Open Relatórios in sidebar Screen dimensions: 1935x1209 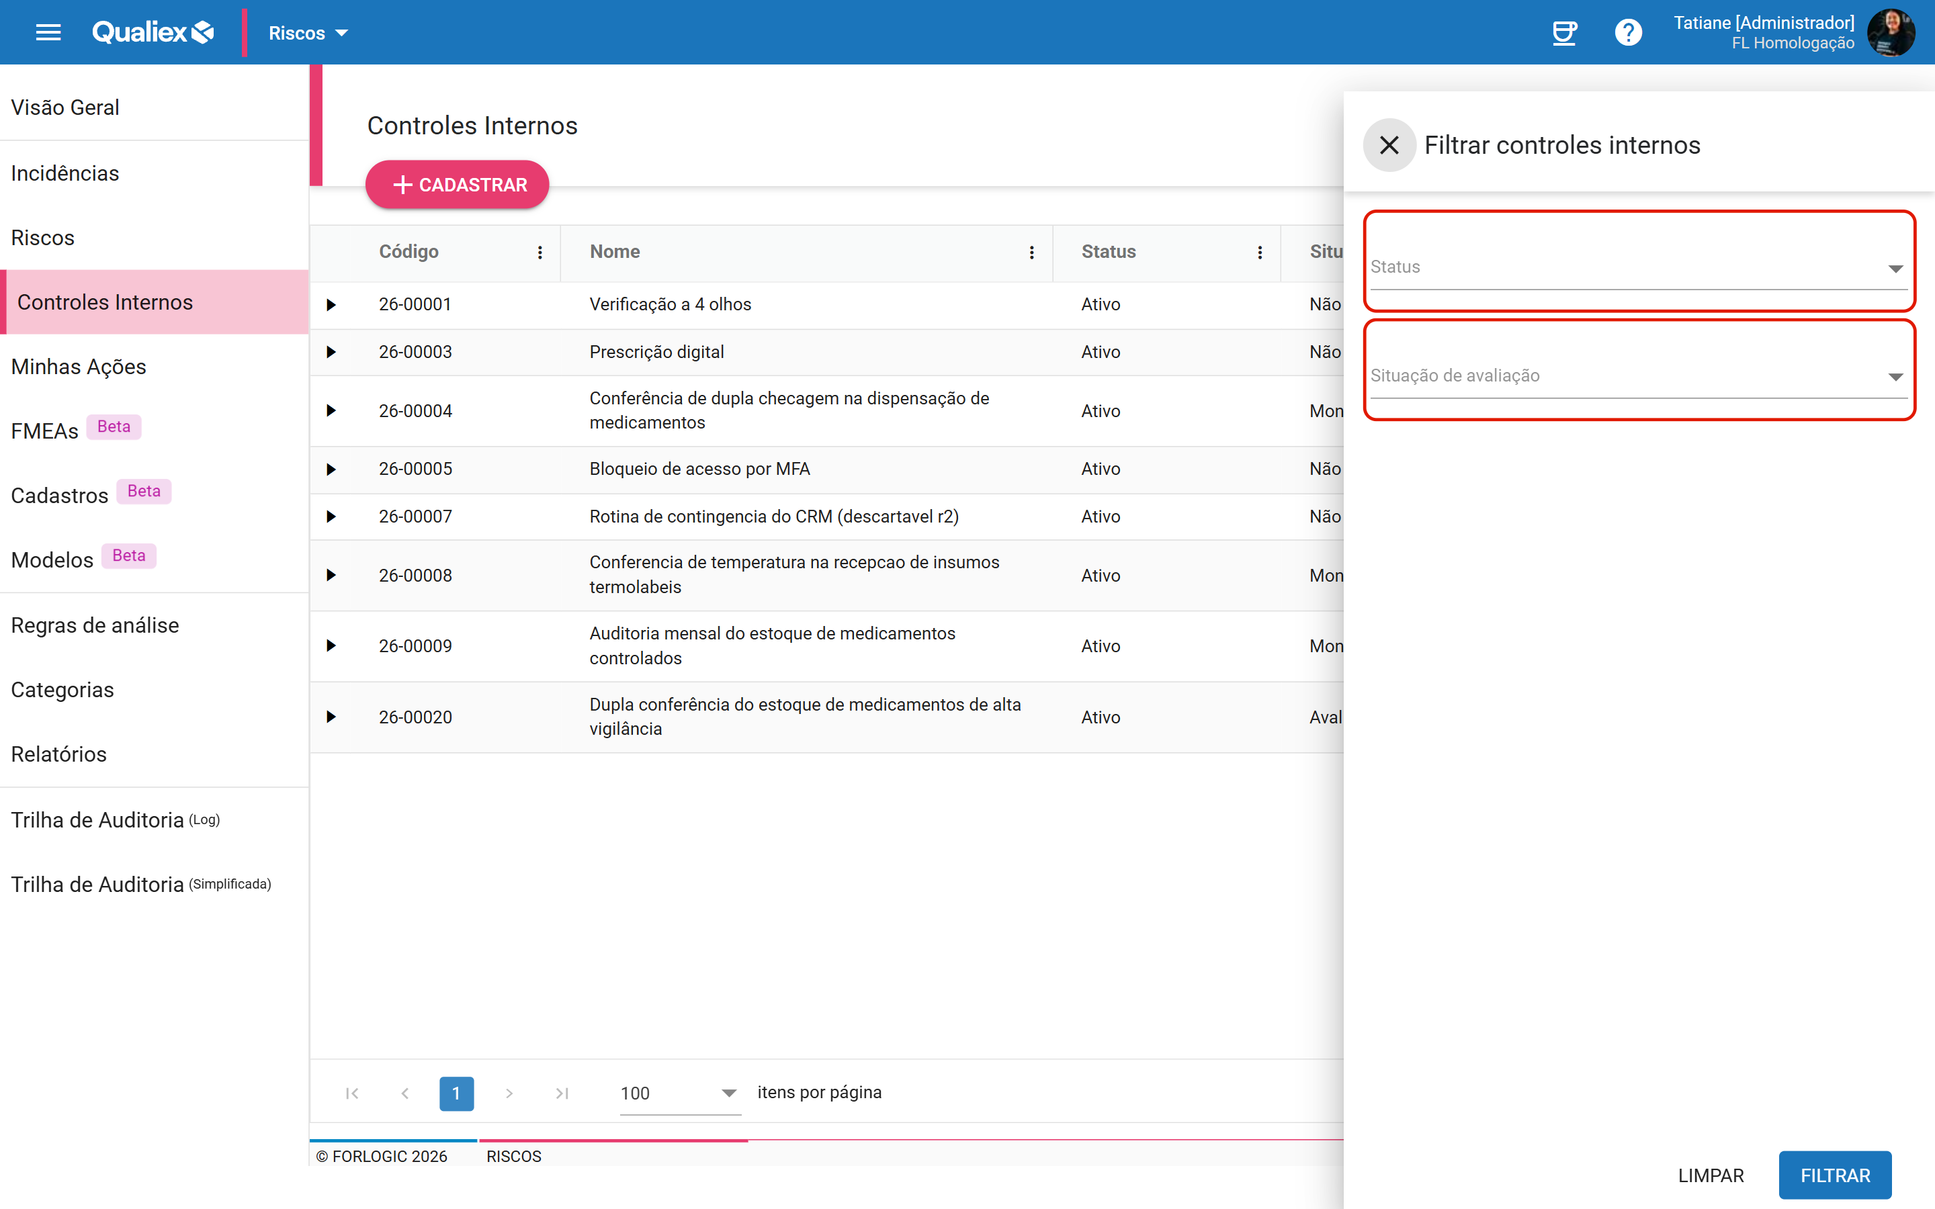click(x=155, y=754)
